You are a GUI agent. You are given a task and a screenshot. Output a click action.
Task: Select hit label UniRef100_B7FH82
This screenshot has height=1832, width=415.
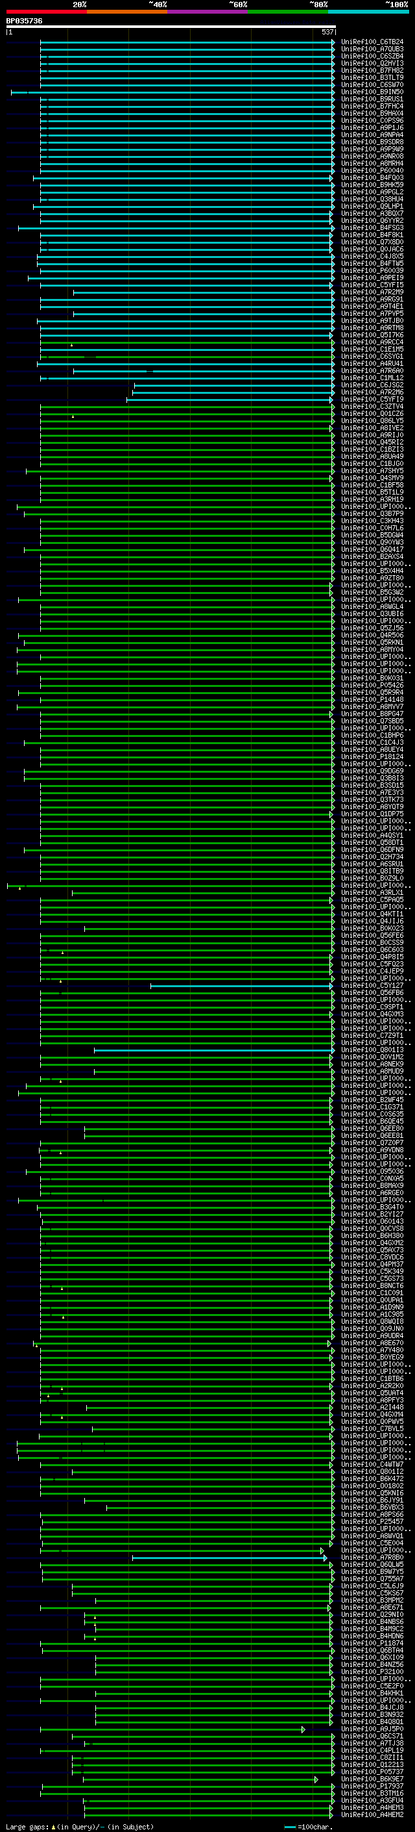click(x=372, y=70)
